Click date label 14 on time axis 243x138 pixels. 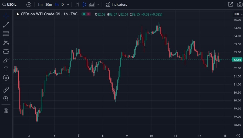point(200,136)
